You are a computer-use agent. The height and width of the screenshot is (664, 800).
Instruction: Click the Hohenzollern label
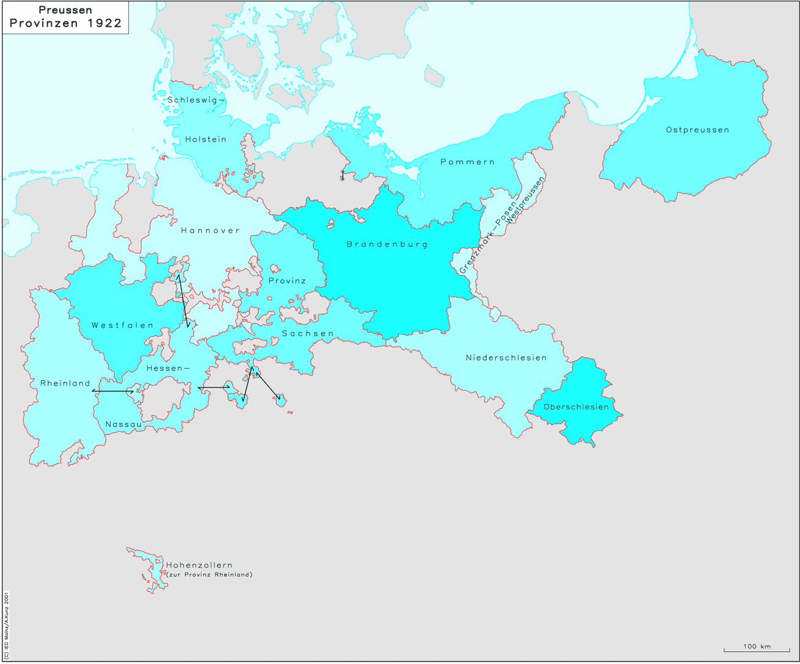[199, 565]
